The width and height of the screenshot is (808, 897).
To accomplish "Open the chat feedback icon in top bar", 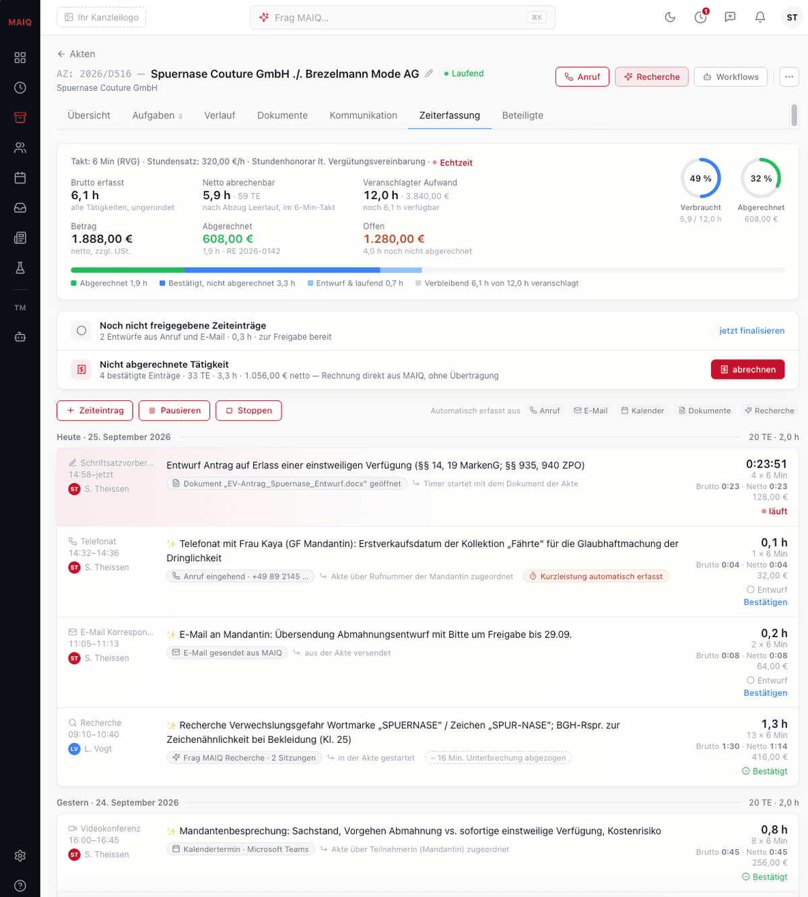I will click(x=730, y=17).
